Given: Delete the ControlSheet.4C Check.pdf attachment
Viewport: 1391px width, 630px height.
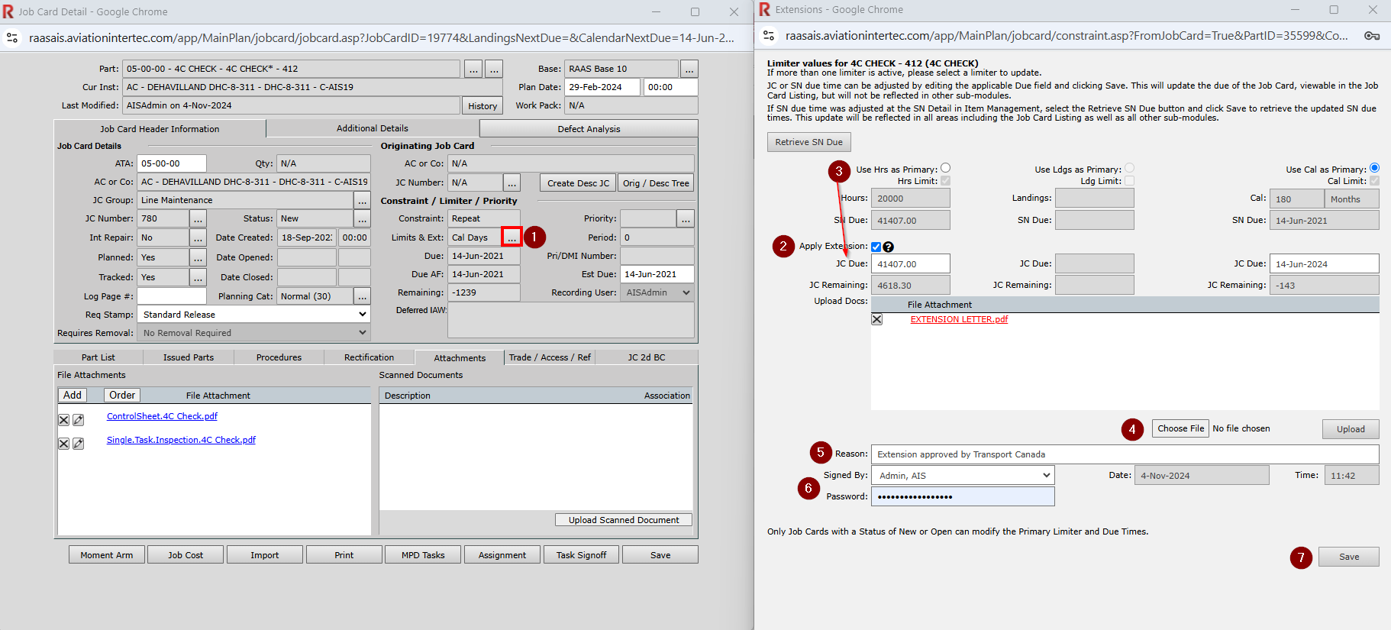Looking at the screenshot, I should [64, 420].
